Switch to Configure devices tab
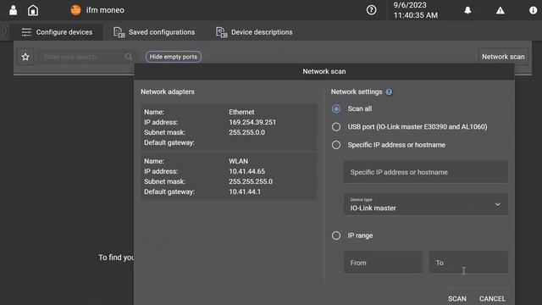 57,32
